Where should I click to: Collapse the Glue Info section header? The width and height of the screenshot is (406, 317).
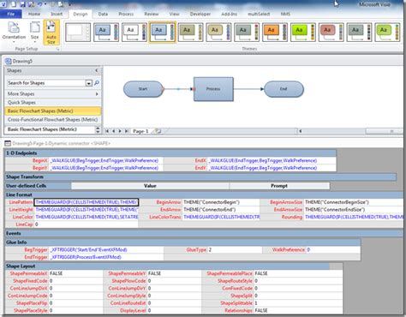182,242
